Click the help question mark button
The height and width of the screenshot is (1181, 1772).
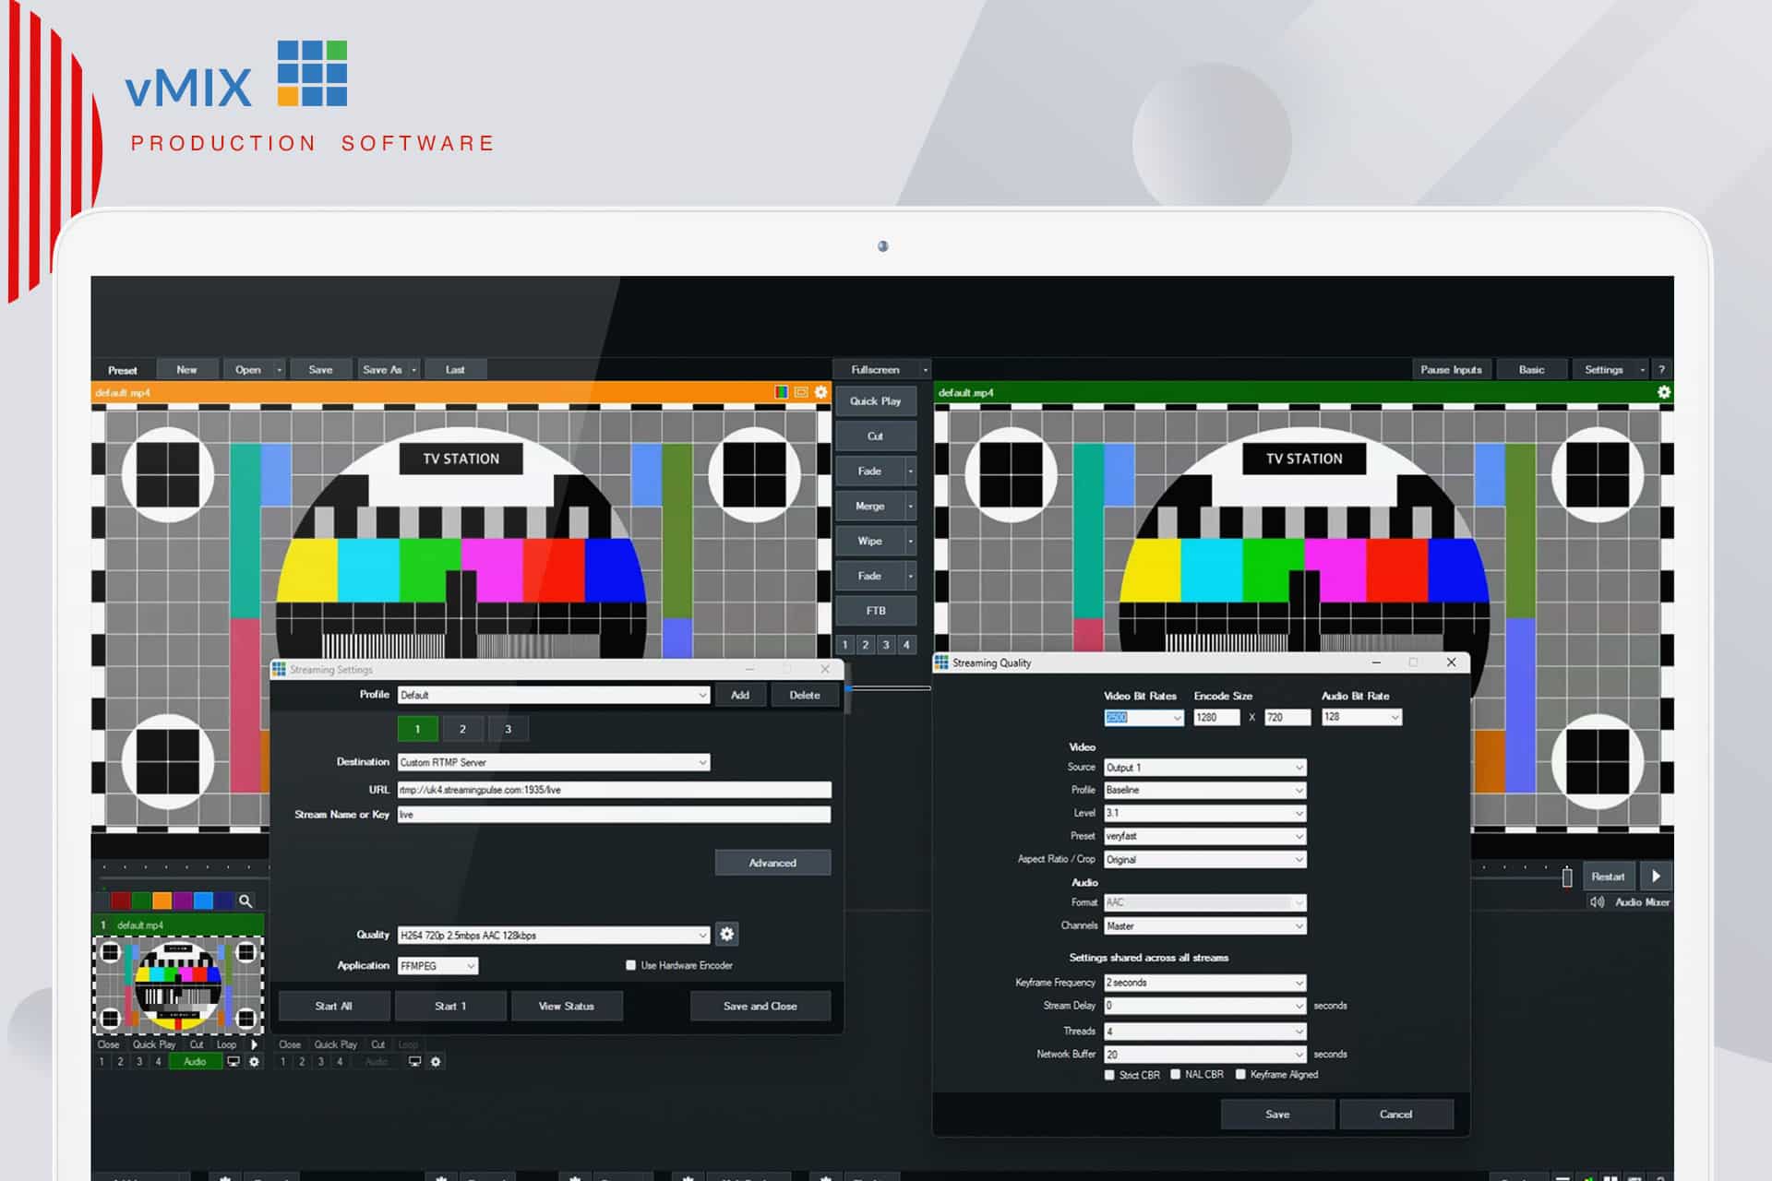(1661, 369)
